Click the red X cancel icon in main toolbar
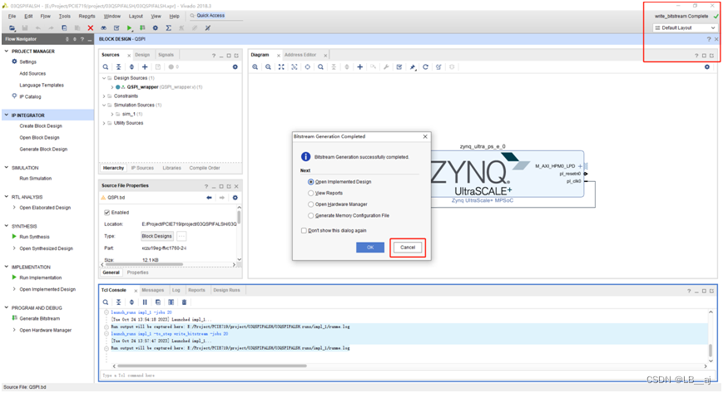This screenshot has height=393, width=723. point(91,28)
